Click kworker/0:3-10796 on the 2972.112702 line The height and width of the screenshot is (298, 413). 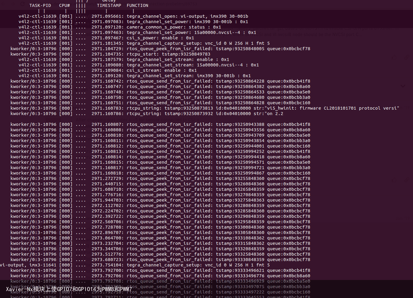(x=33, y=205)
